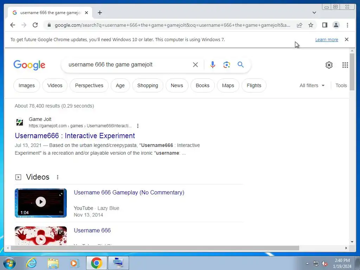The height and width of the screenshot is (270, 360).
Task: Open Username666 : Interactive Experiment result
Action: (75, 136)
